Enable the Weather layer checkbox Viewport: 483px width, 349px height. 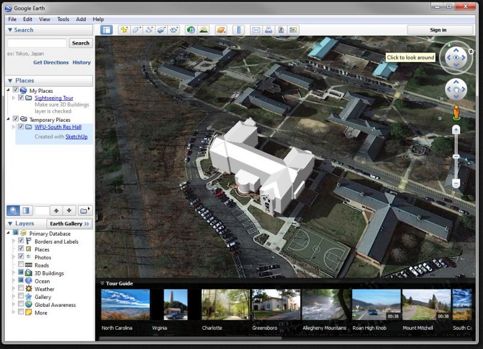[x=21, y=288]
